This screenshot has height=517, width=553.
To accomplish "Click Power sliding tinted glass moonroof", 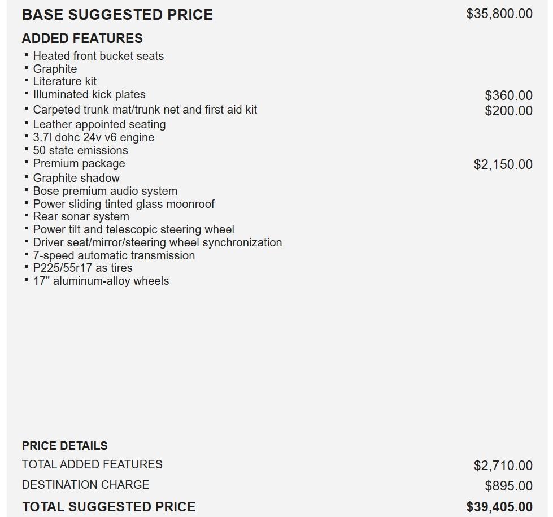I will (x=124, y=204).
